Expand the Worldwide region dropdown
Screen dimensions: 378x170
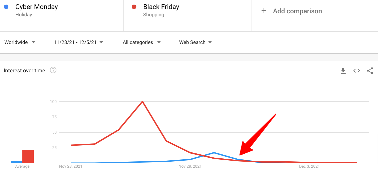20,42
